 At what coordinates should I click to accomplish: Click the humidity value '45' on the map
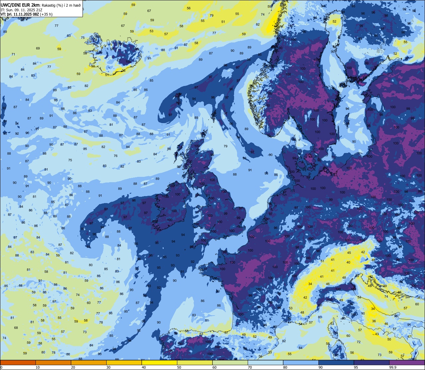pyautogui.click(x=349, y=253)
